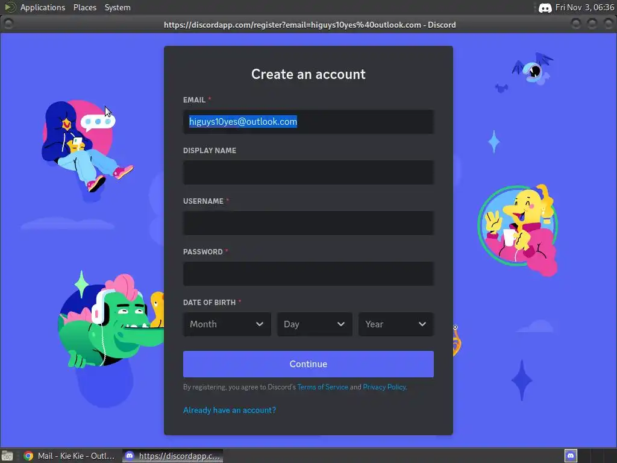The image size is (617, 463).
Task: Open the Applications menu
Action: [x=43, y=7]
